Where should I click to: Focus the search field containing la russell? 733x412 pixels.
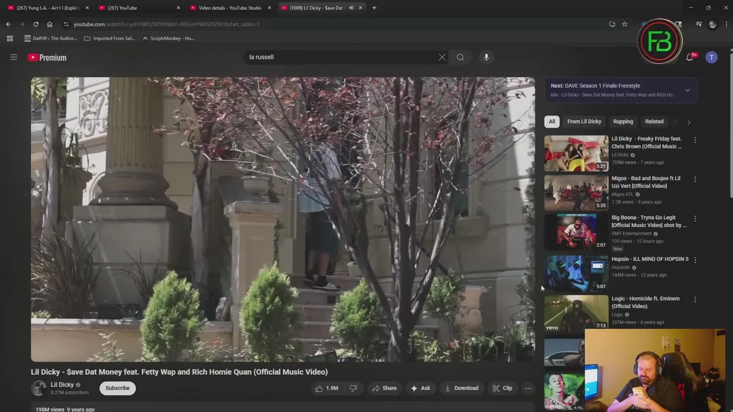(341, 57)
